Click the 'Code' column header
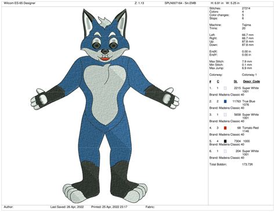Image resolution: width=275 pixels, height=212 pixels. [256, 82]
